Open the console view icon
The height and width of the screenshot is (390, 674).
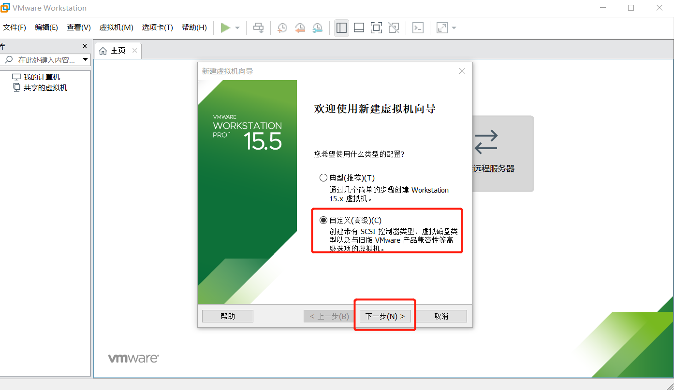click(x=418, y=28)
